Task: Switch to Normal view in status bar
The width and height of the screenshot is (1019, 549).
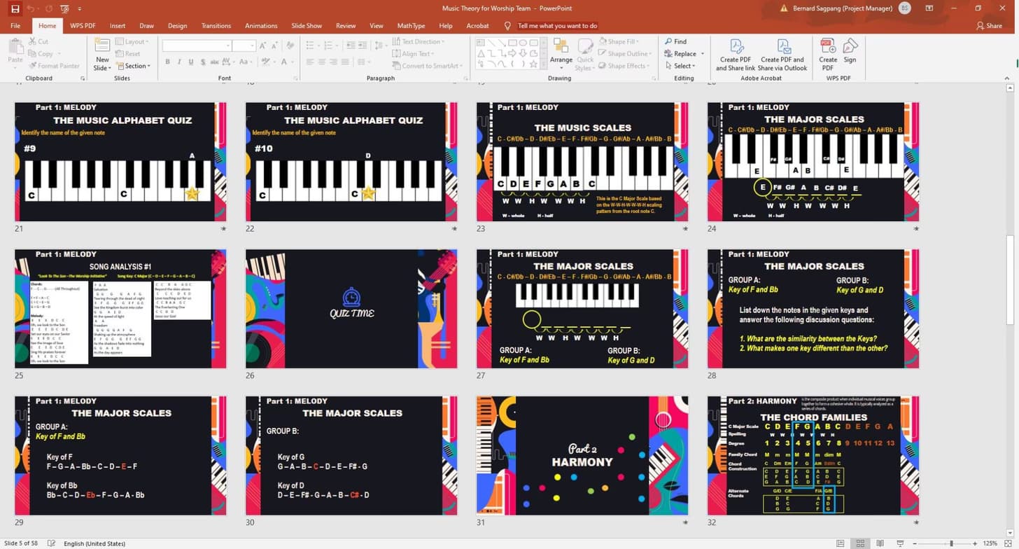Action: click(x=840, y=543)
